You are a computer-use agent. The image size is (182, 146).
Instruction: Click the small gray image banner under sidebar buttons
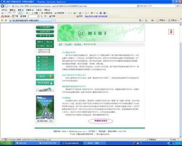(45, 90)
